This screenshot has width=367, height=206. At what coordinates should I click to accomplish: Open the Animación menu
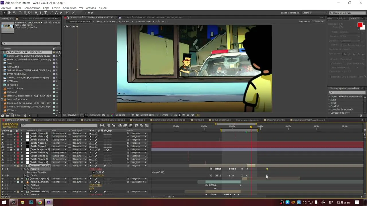70,8
